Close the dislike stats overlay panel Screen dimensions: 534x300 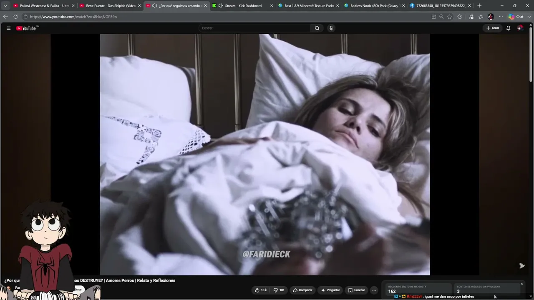point(521,284)
